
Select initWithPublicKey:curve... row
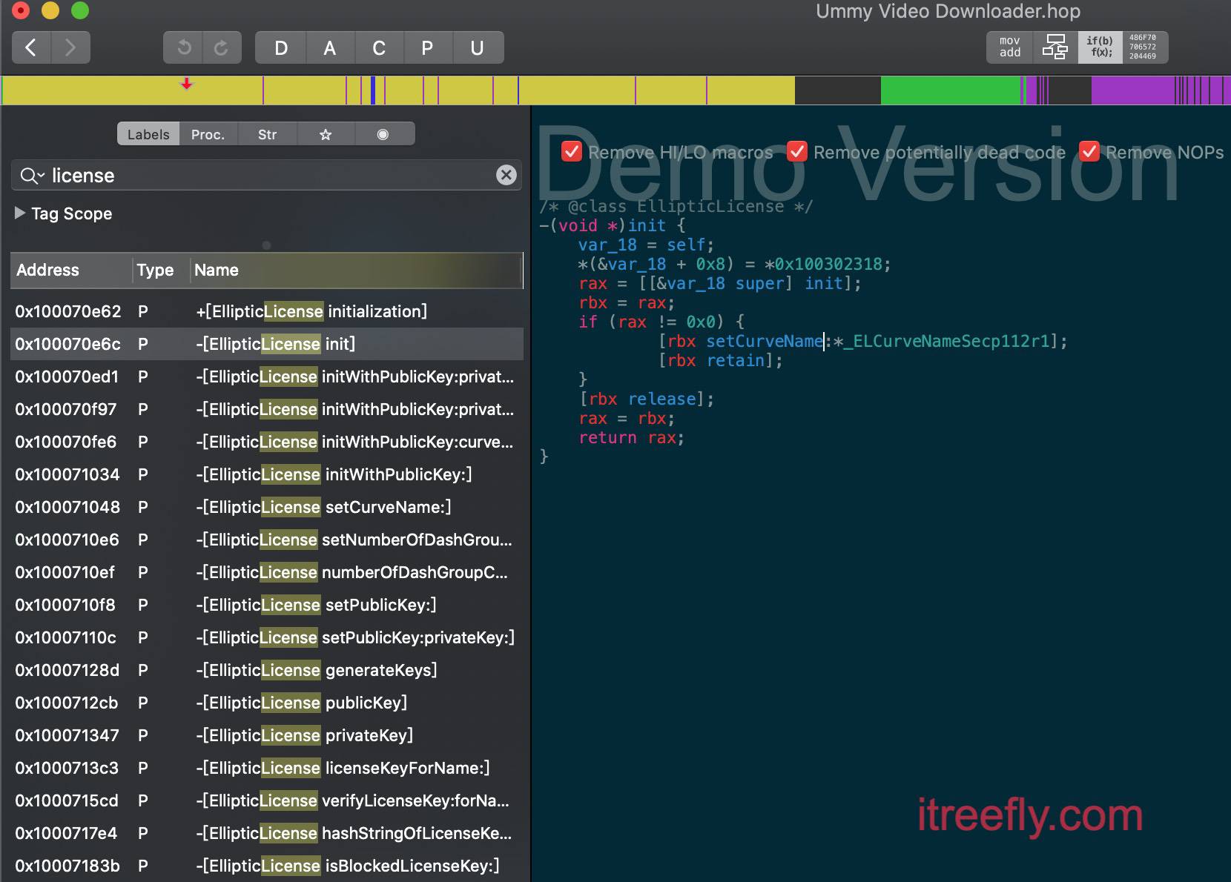click(267, 442)
